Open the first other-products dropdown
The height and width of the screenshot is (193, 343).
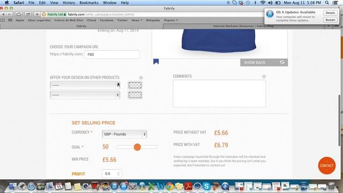(x=85, y=85)
